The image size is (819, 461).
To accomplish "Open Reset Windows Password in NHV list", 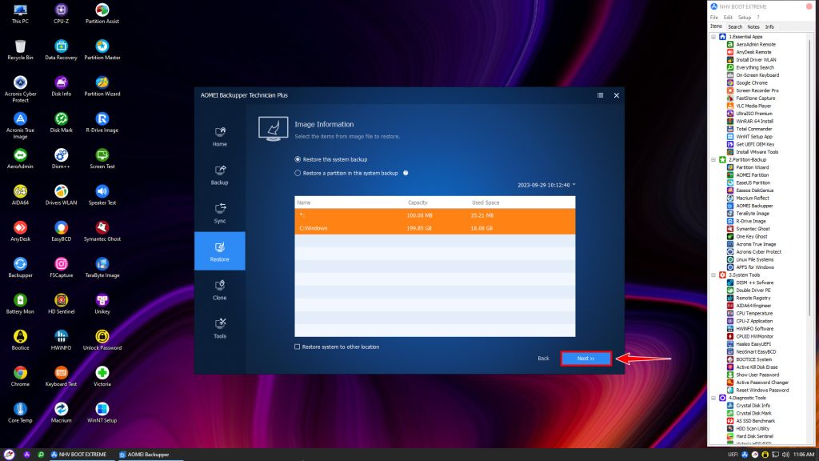I will (762, 391).
